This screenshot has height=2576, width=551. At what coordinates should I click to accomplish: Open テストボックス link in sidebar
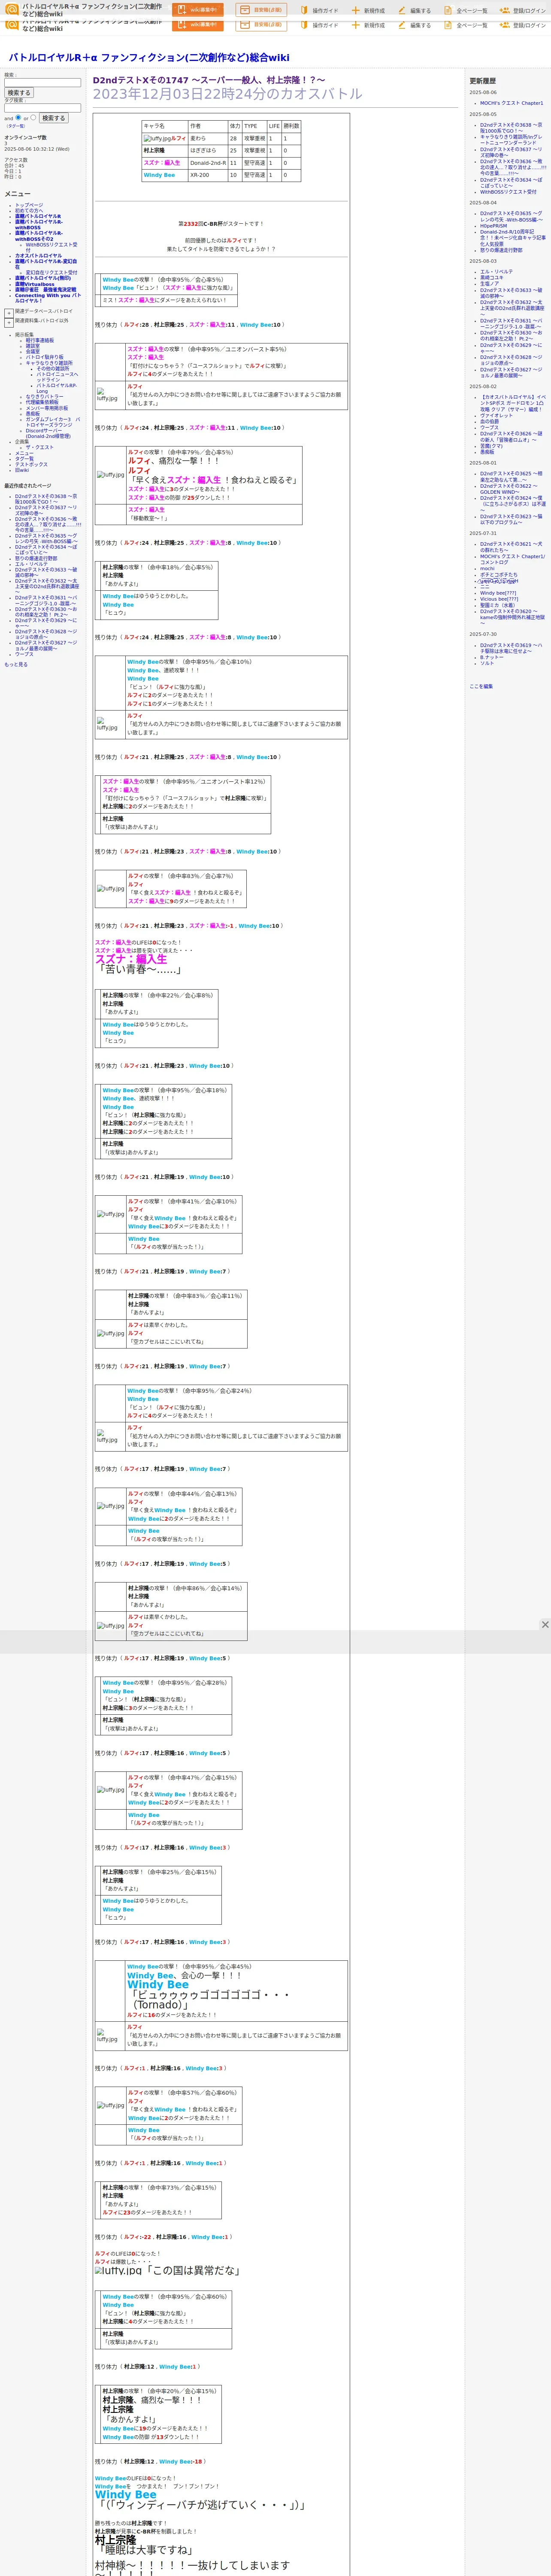point(31,464)
